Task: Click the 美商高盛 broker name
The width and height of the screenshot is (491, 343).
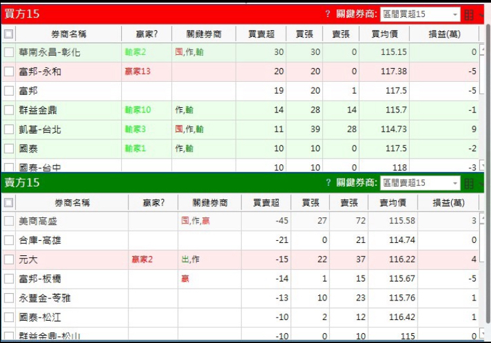Action: 38,221
